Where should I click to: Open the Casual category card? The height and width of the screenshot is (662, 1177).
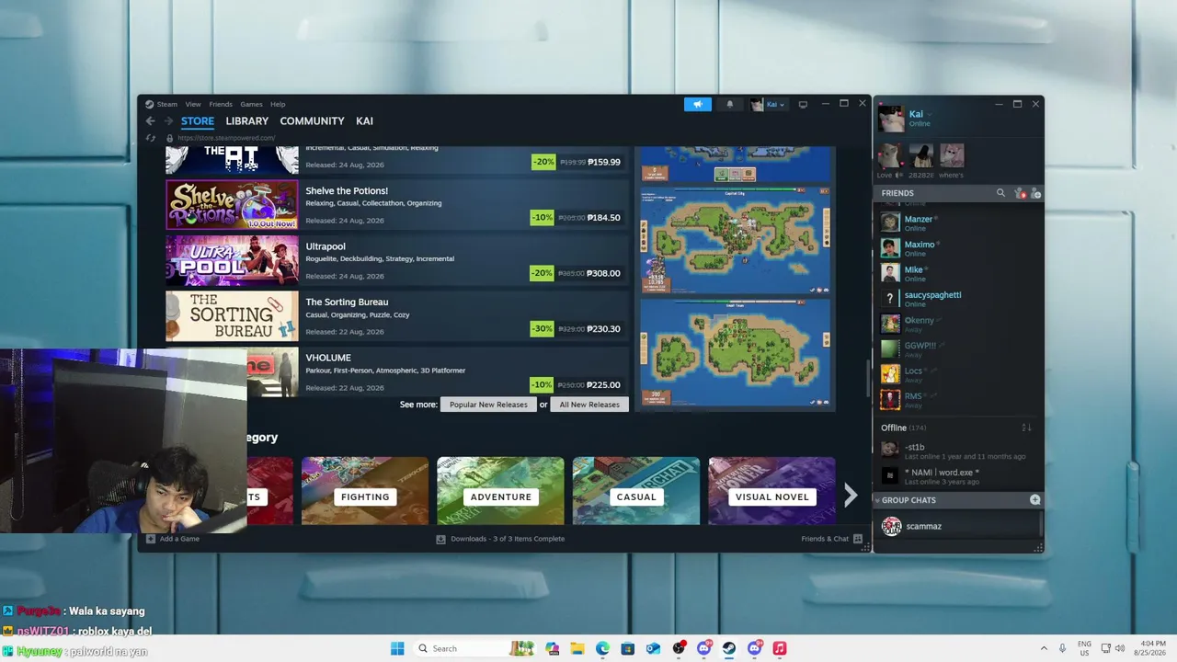coord(636,491)
